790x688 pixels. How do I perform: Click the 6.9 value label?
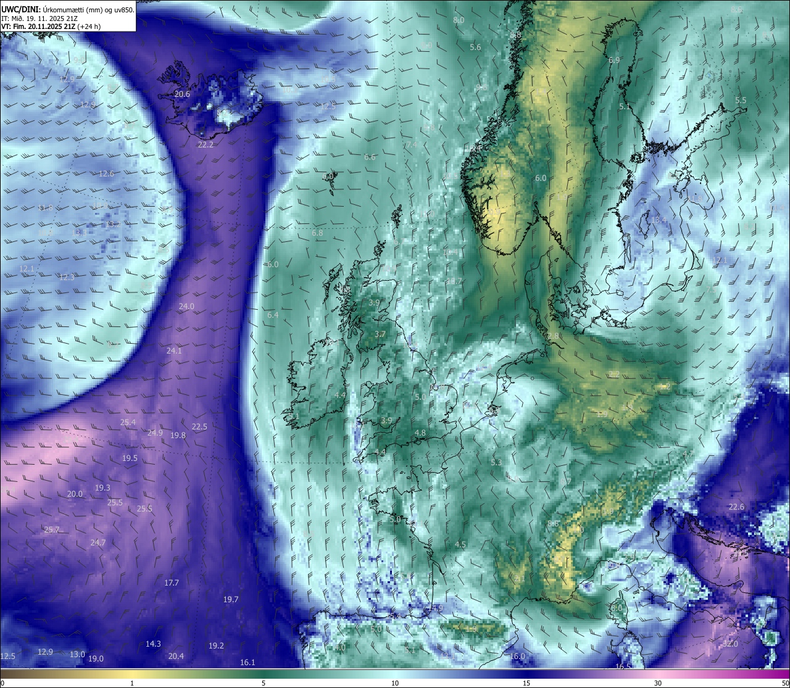614,60
